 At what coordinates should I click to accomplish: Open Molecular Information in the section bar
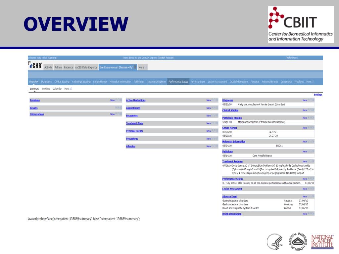point(120,82)
